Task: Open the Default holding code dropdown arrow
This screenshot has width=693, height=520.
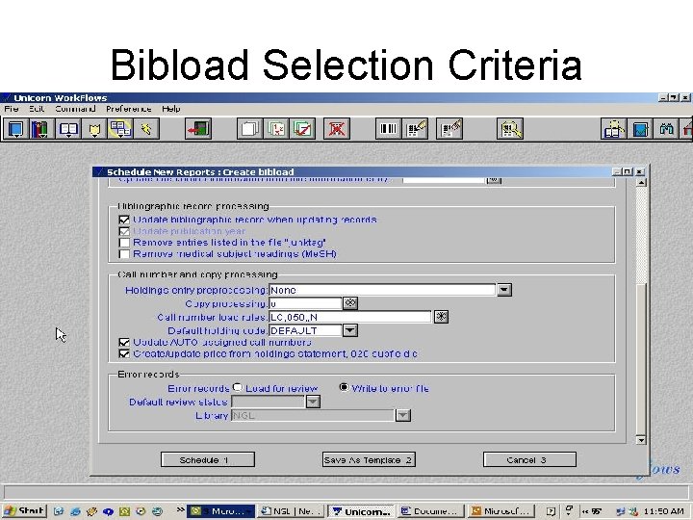Action: coord(350,330)
